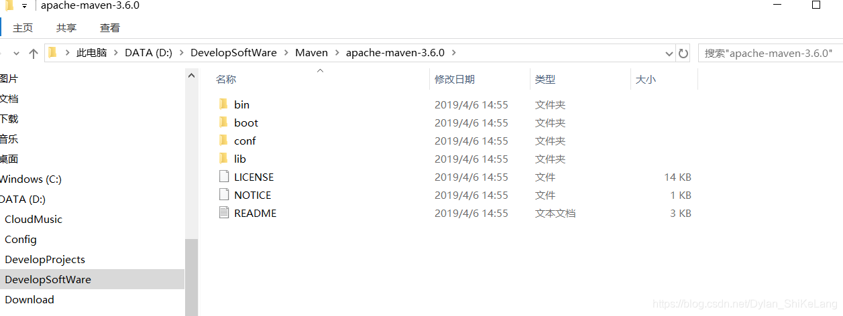Select 音乐 in navigation pane

point(9,139)
